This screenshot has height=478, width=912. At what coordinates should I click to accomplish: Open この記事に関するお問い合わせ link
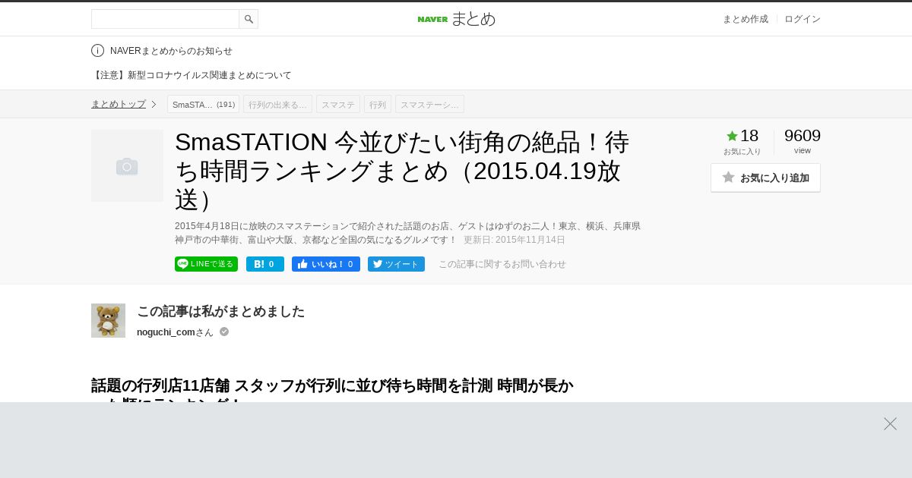pyautogui.click(x=502, y=264)
